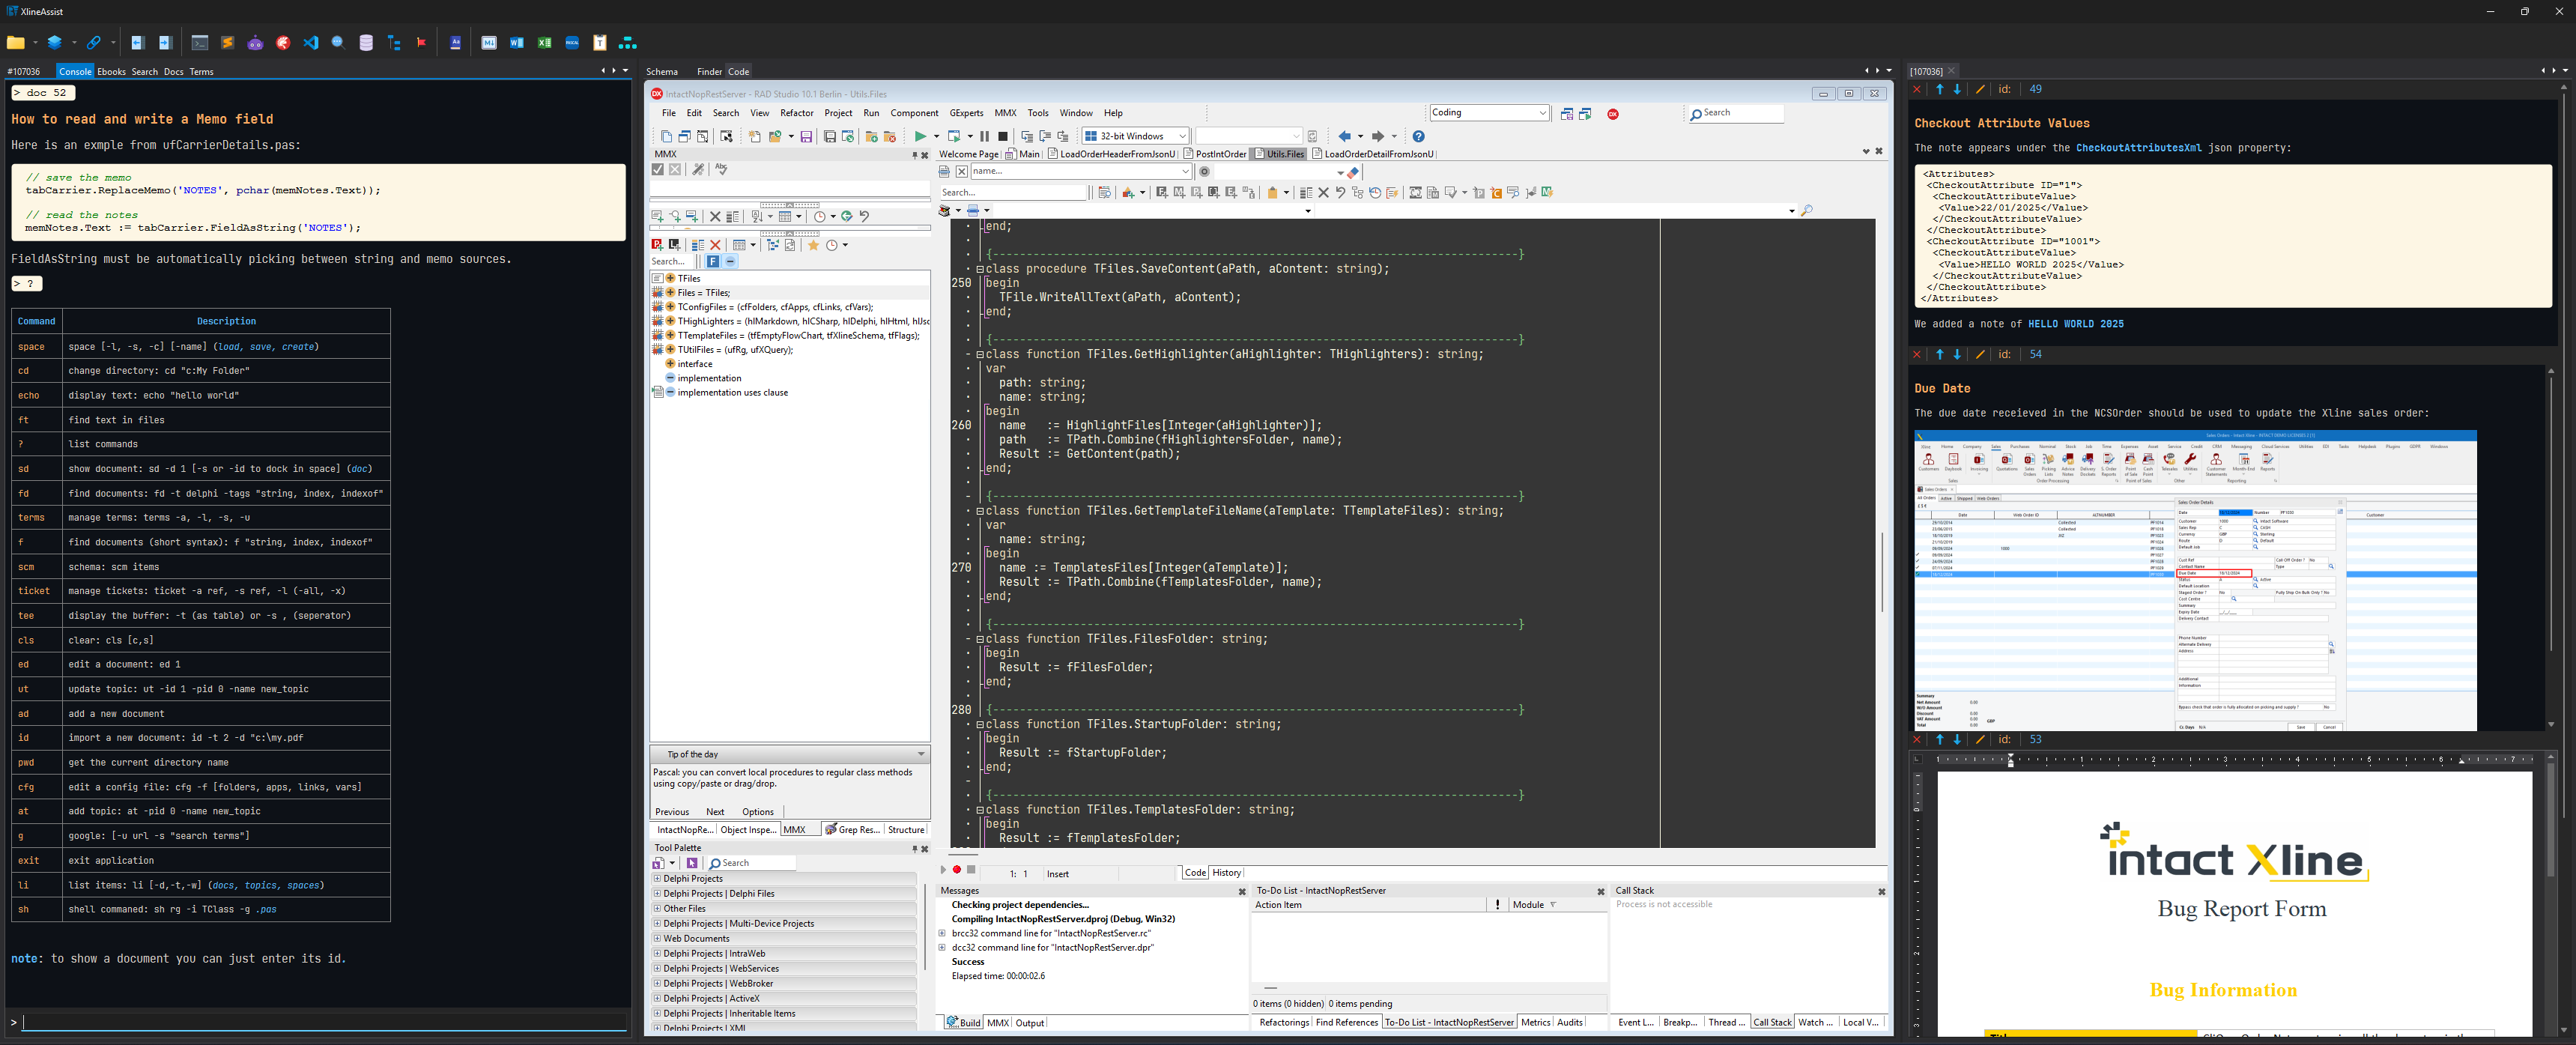Click Options in Tip of the day panel
This screenshot has width=2576, height=1045.
tap(757, 812)
